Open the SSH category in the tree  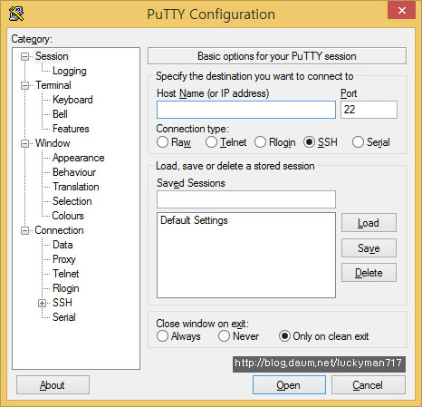click(62, 303)
